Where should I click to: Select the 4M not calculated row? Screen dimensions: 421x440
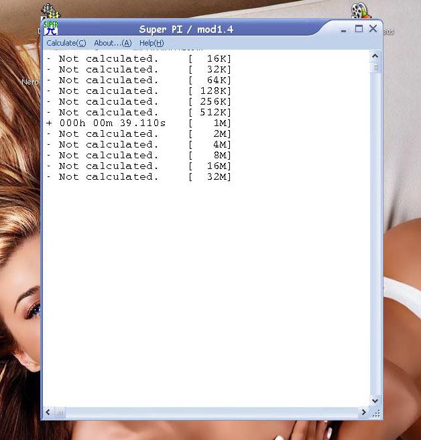pos(139,145)
